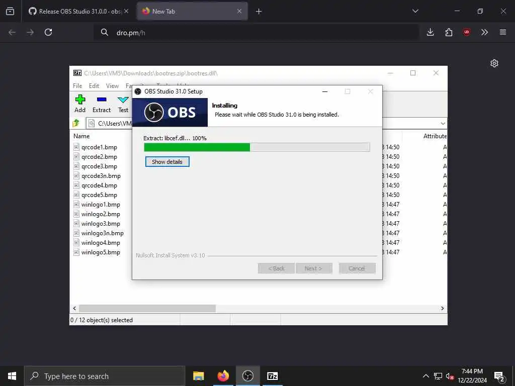
Task: Expand 7-Zip address path dropdown
Action: click(443, 124)
